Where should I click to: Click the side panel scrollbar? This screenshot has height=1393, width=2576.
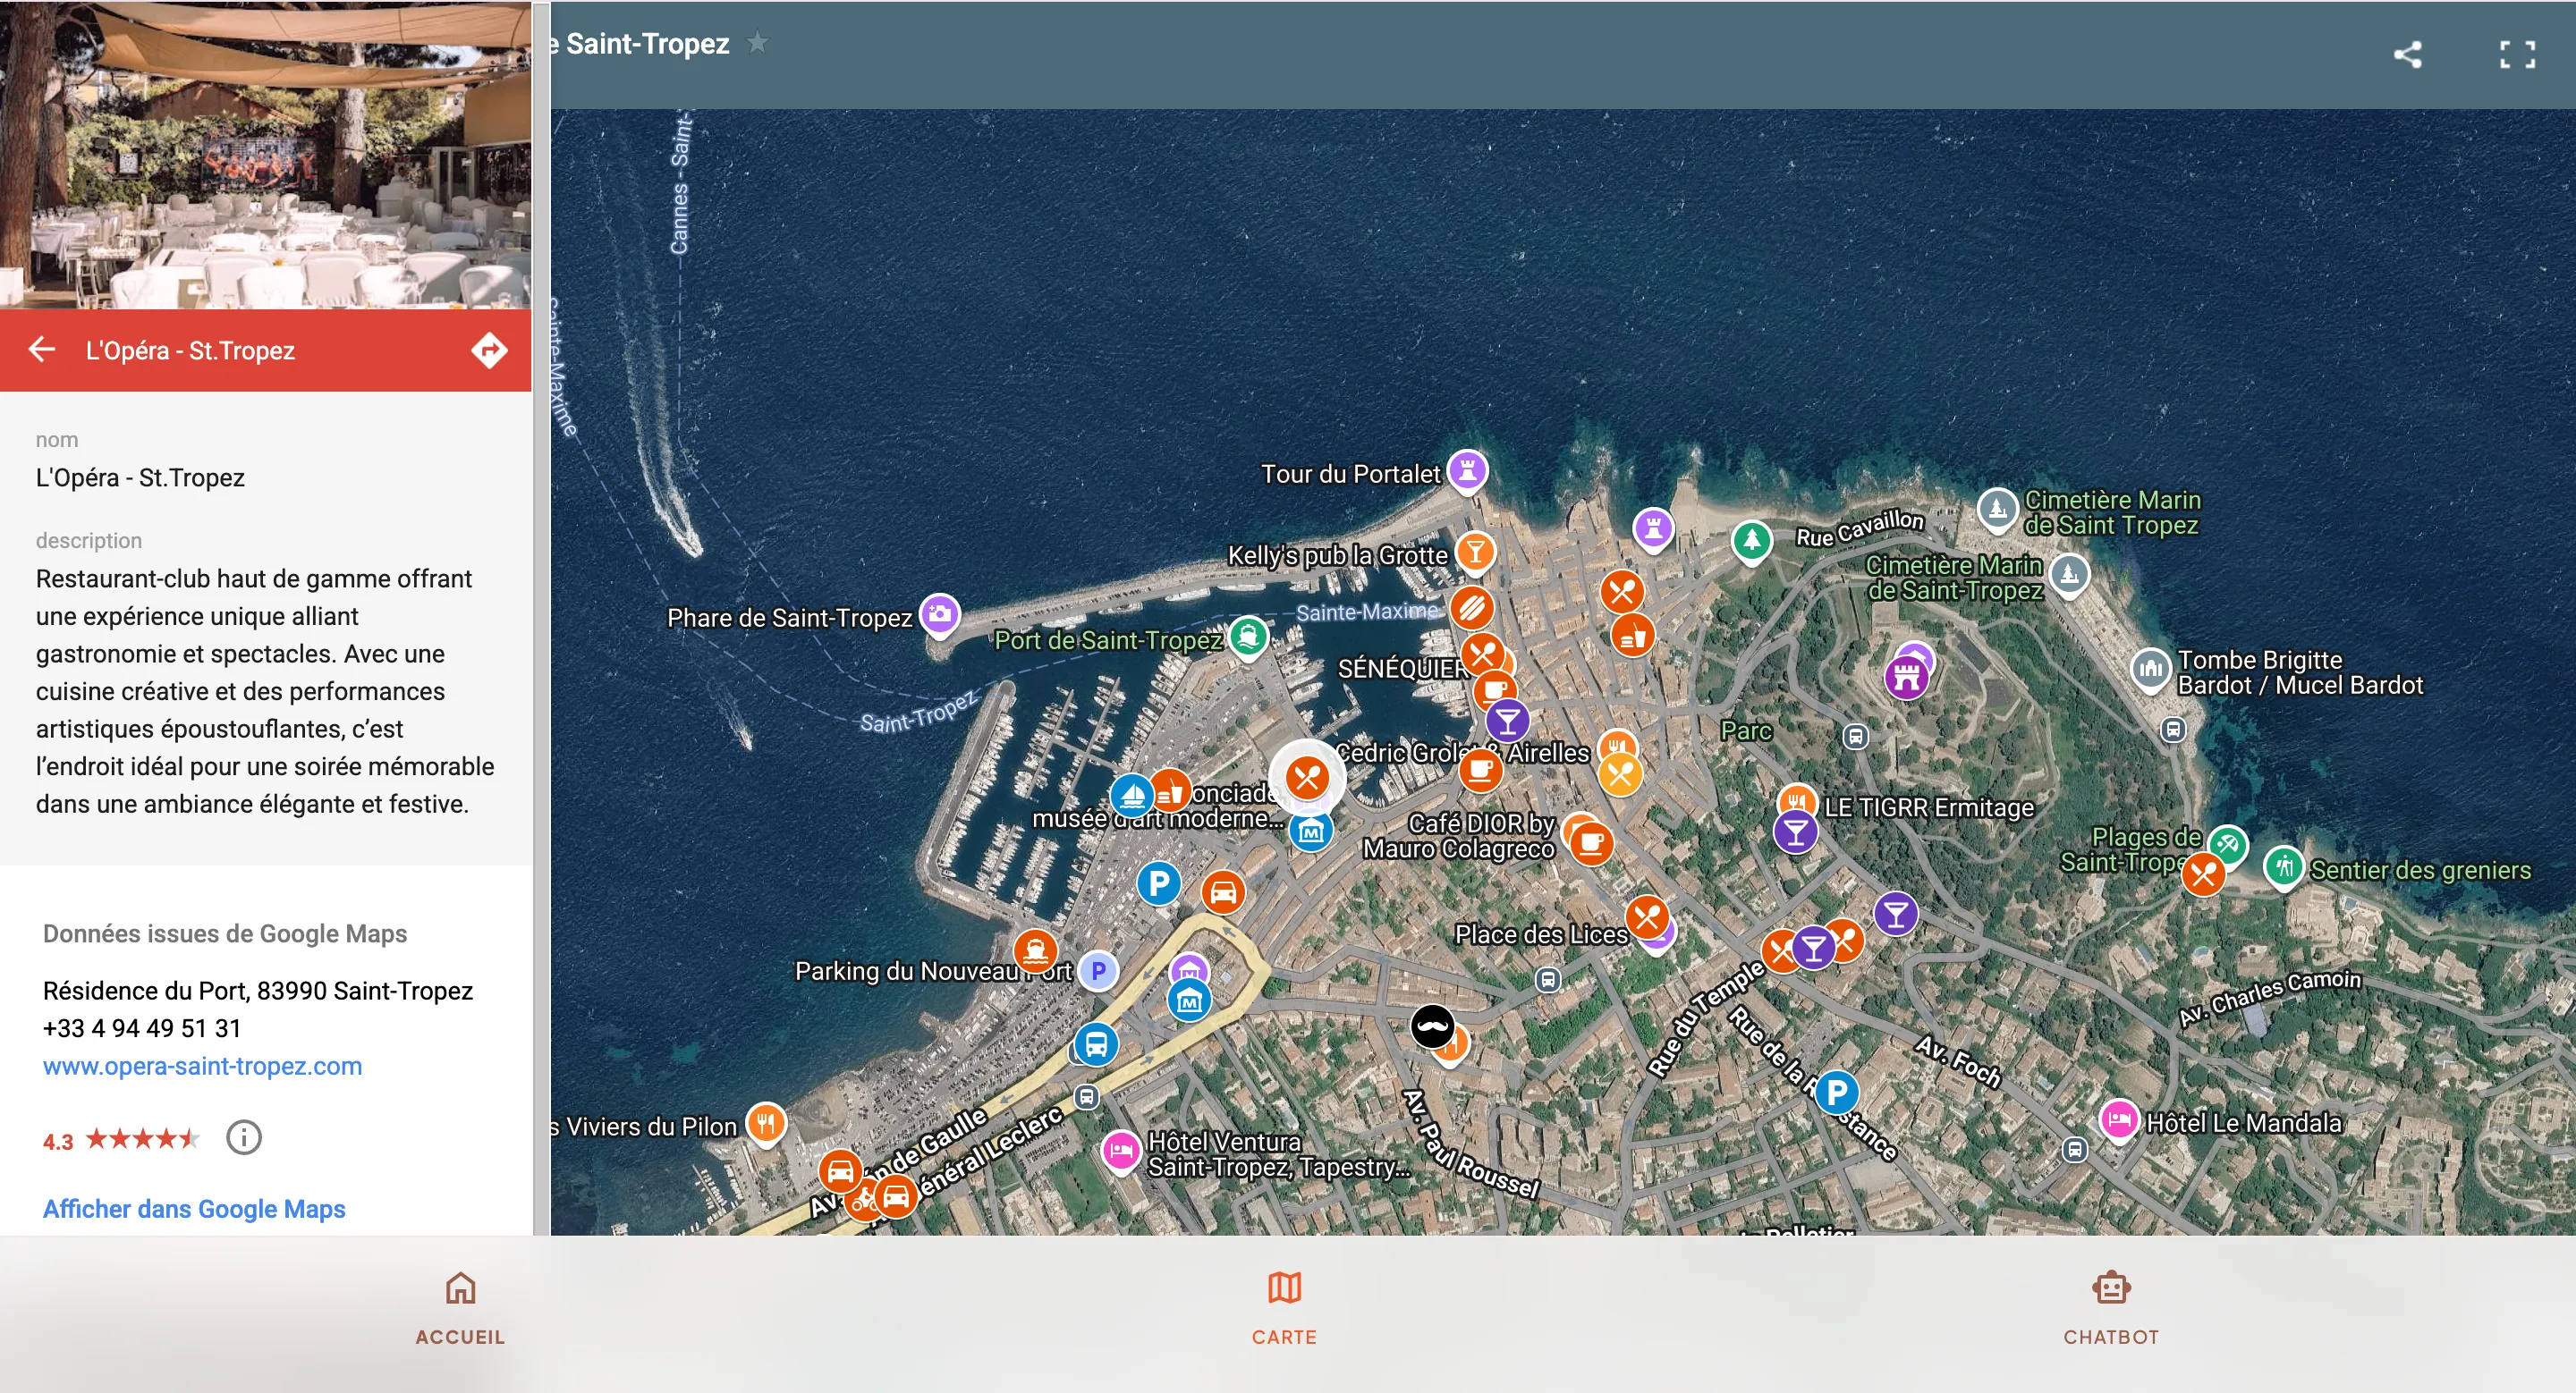click(x=541, y=618)
